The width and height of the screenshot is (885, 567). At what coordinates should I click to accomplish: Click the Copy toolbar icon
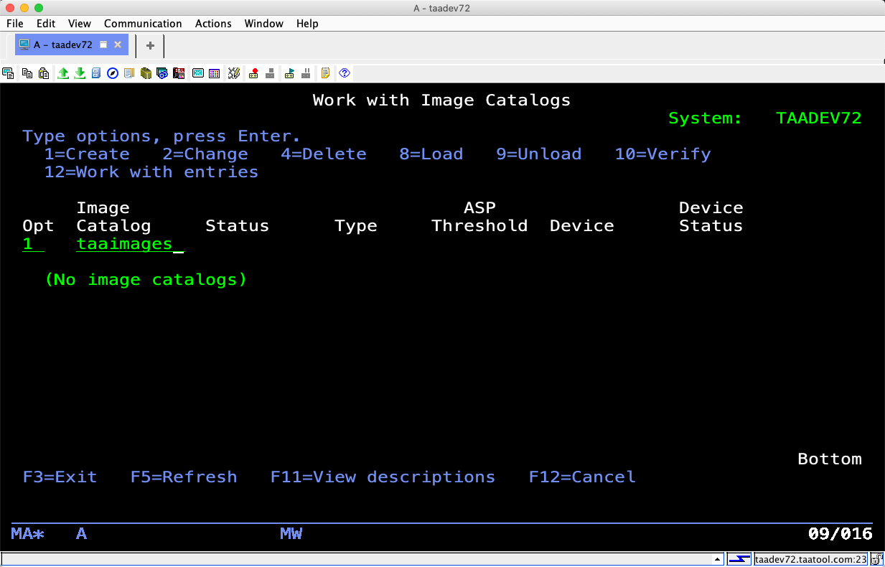click(27, 73)
